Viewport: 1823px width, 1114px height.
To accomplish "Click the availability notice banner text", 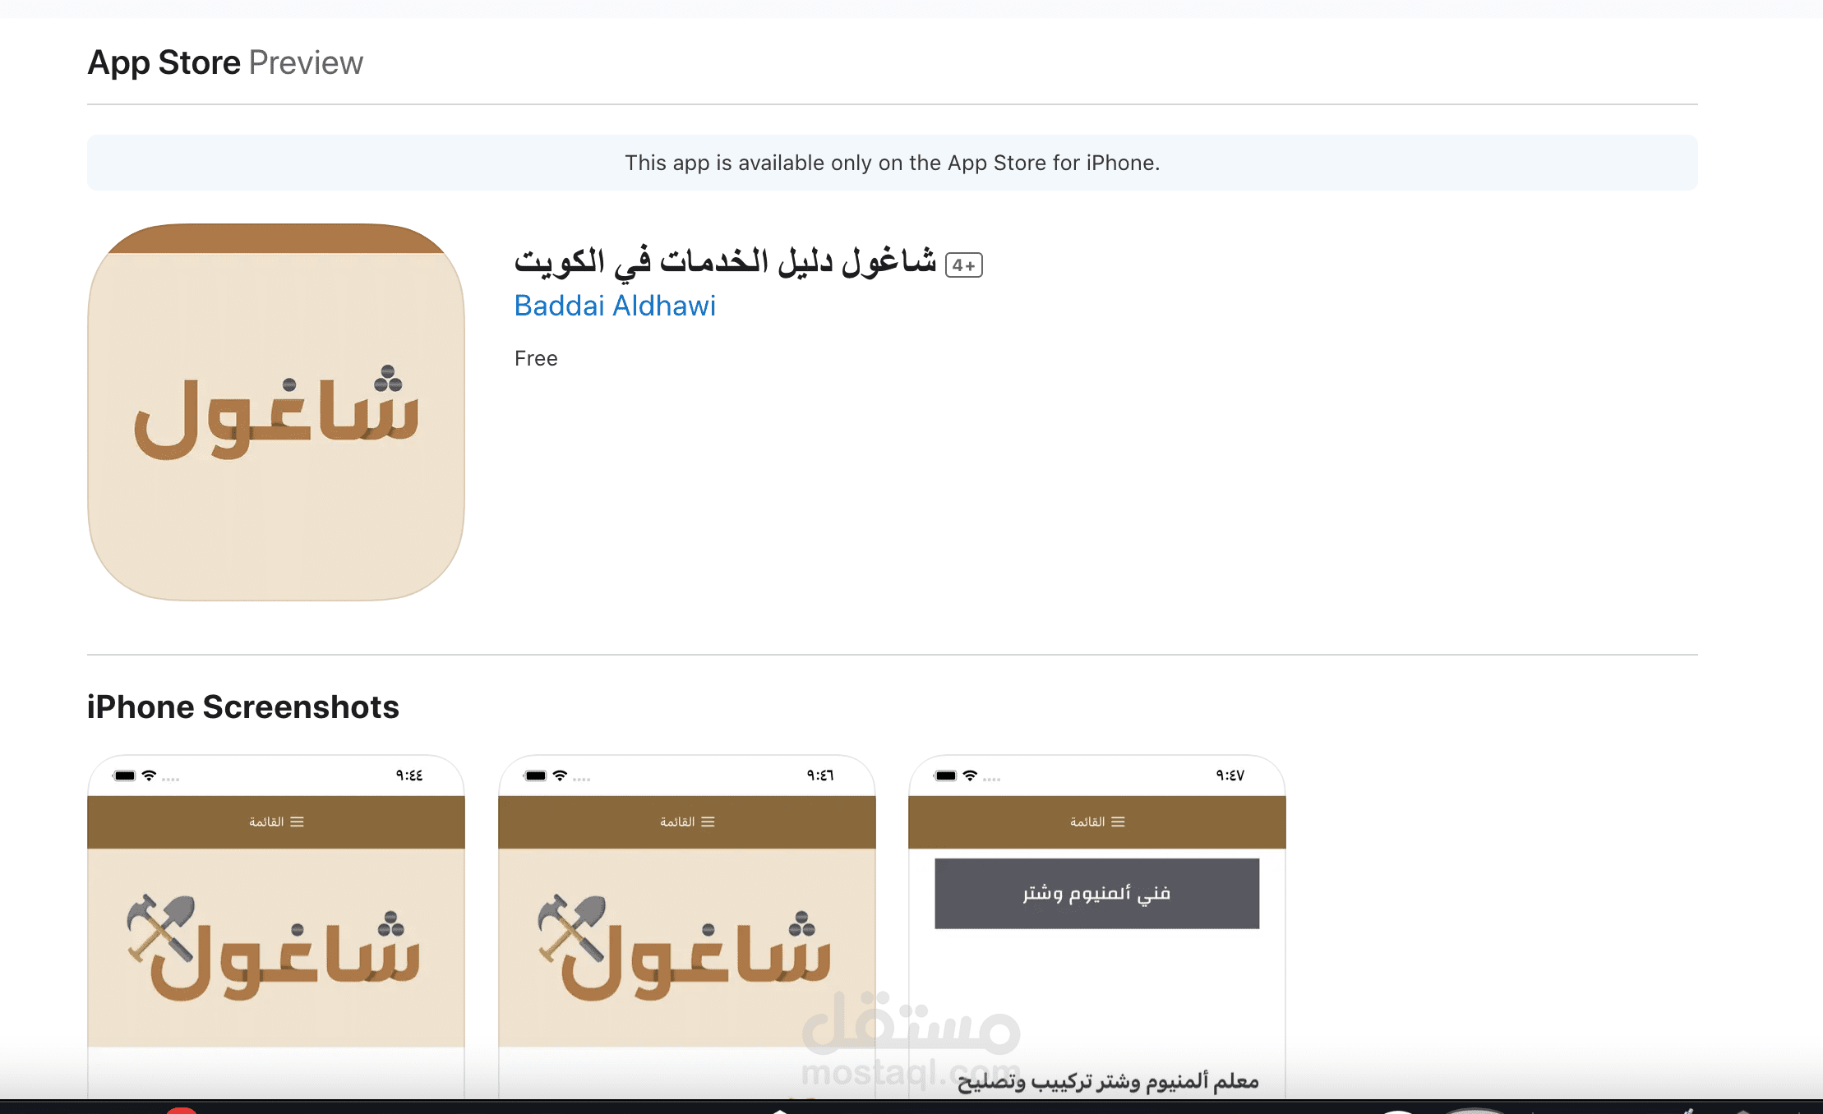I will click(893, 163).
